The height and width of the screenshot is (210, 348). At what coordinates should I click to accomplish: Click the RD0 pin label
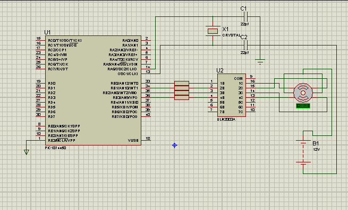pyautogui.click(x=52, y=84)
